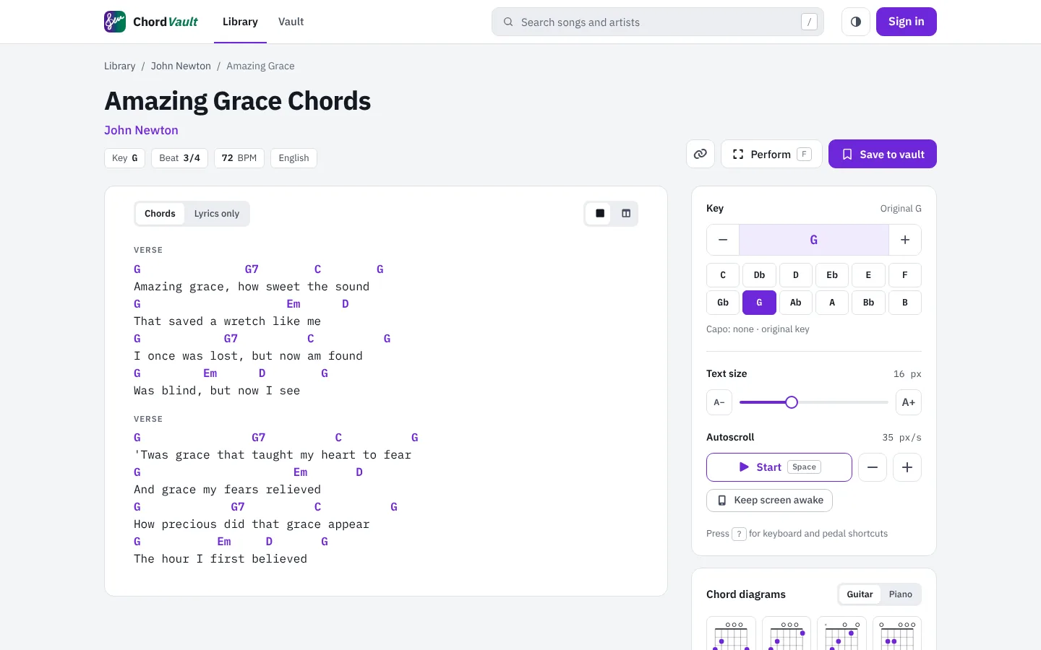
Task: Click the current key G display
Action: point(814,240)
